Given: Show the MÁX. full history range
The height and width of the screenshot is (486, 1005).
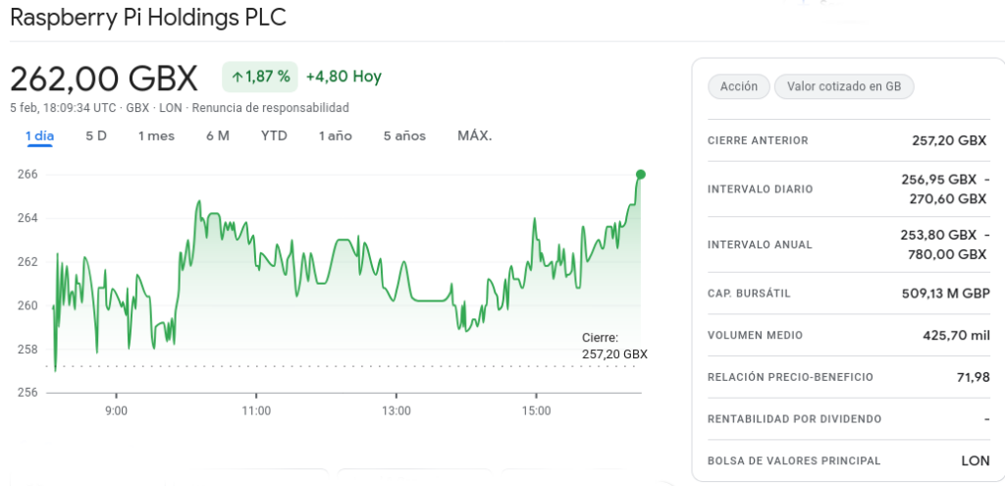Looking at the screenshot, I should click(x=474, y=135).
